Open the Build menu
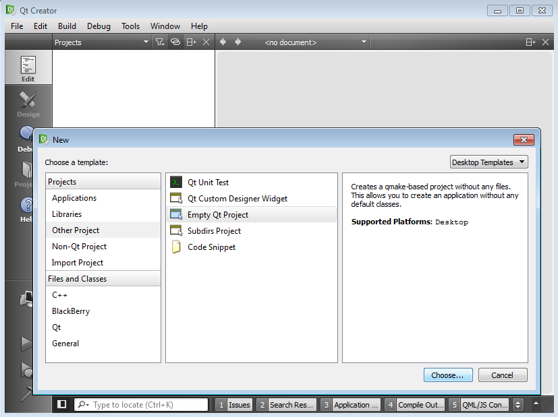Image resolution: width=558 pixels, height=417 pixels. [x=67, y=26]
